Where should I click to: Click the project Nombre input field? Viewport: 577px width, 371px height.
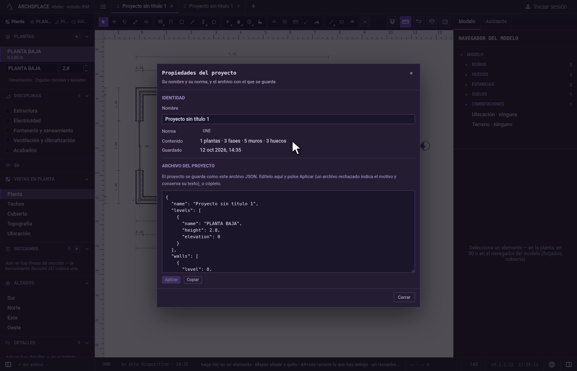tap(288, 119)
